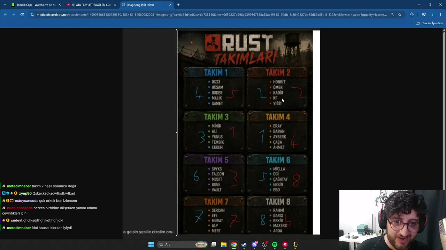446x250 pixels.
Task: Open OBS Studio from the taskbar
Action: pyautogui.click(x=264, y=244)
